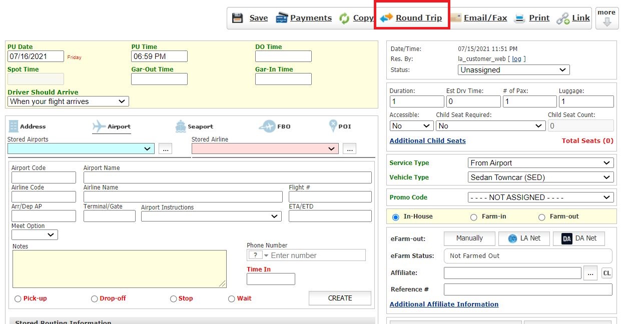Click the yellow Notes text area
Image resolution: width=628 pixels, height=324 pixels.
pyautogui.click(x=120, y=269)
